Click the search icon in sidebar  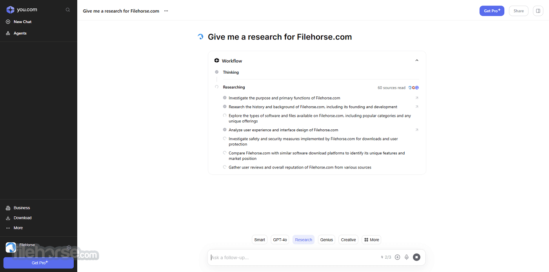(68, 10)
